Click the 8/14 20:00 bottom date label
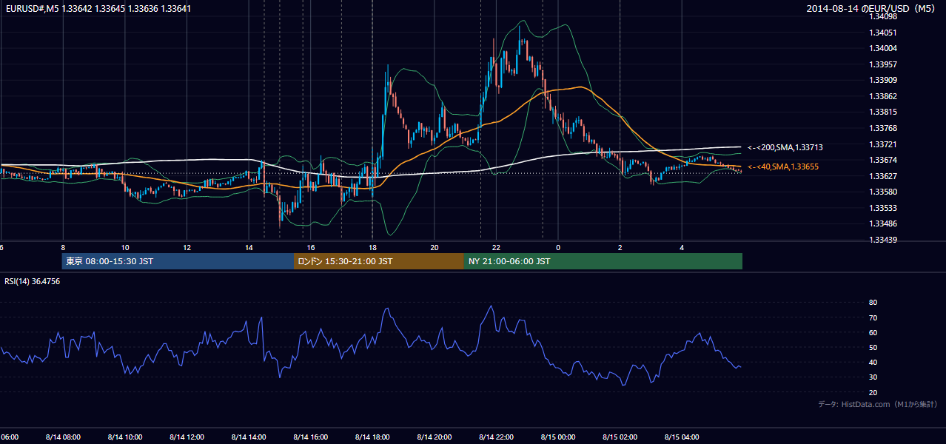The height and width of the screenshot is (444, 946). pyautogui.click(x=435, y=437)
